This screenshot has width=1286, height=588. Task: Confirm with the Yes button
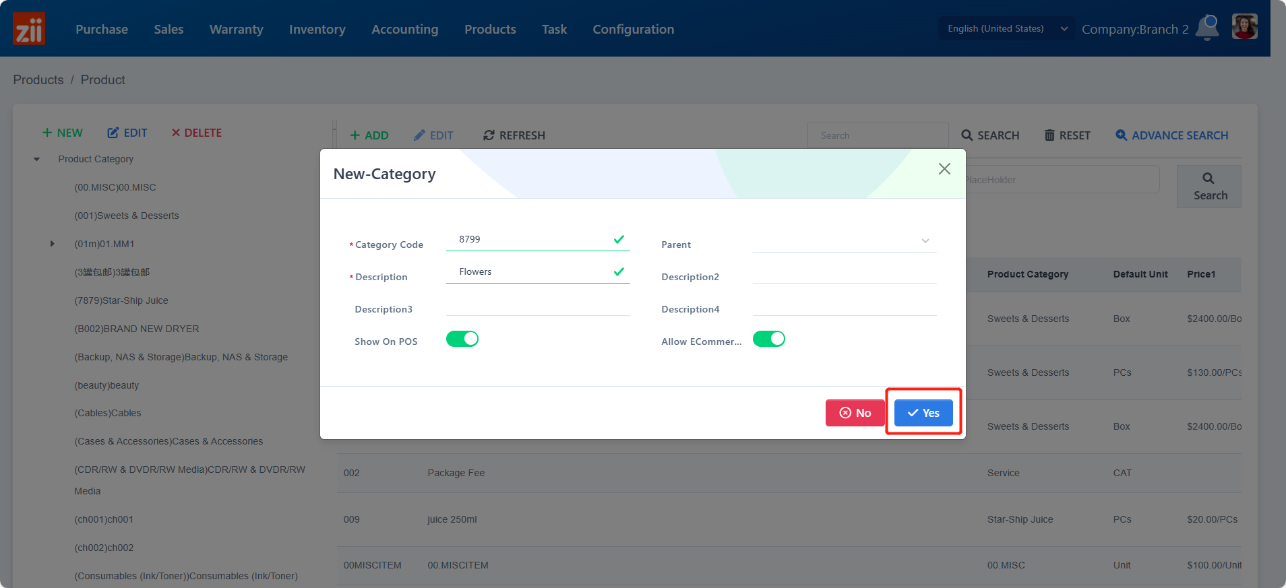923,413
